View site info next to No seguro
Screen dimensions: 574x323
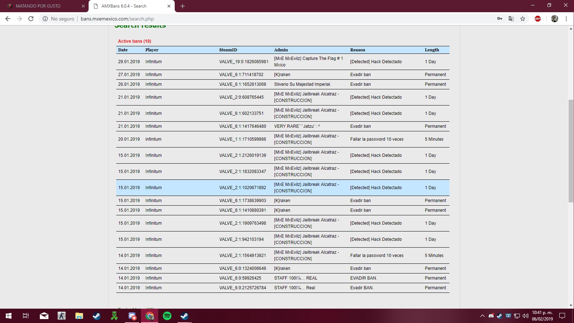(x=45, y=19)
